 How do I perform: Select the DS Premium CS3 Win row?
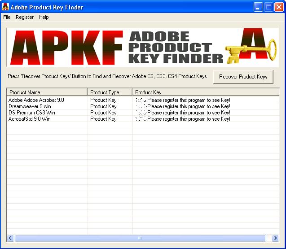tap(143, 113)
